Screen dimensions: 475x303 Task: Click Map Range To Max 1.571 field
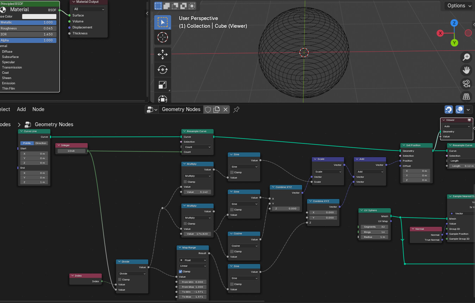tap(193, 297)
